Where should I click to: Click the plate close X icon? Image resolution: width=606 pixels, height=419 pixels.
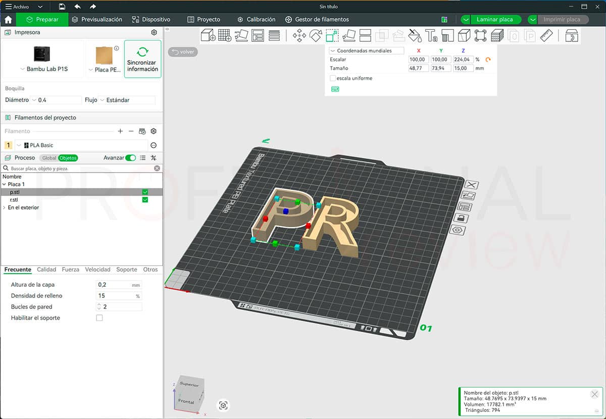tap(472, 185)
